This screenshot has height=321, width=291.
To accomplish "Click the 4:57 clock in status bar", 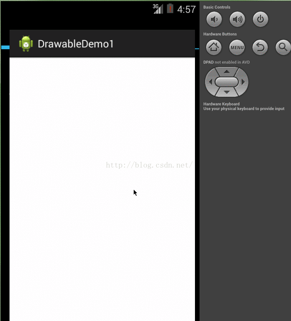I will click(187, 10).
